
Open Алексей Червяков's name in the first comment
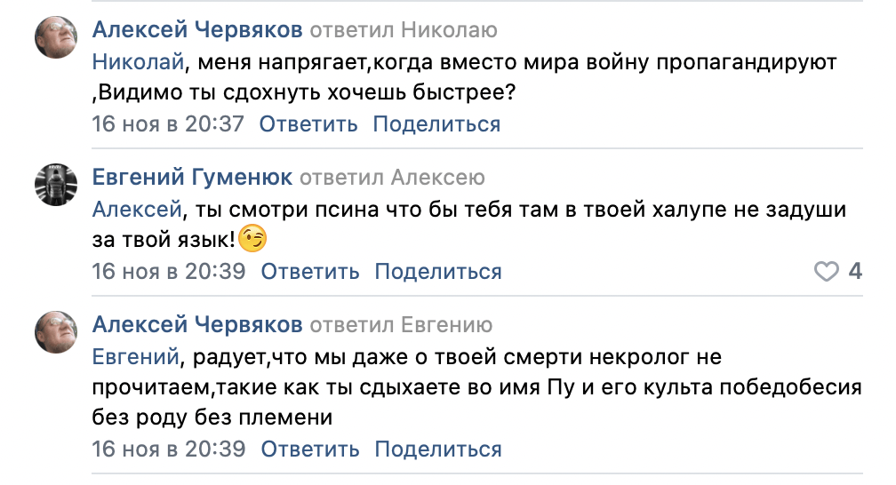pyautogui.click(x=198, y=31)
